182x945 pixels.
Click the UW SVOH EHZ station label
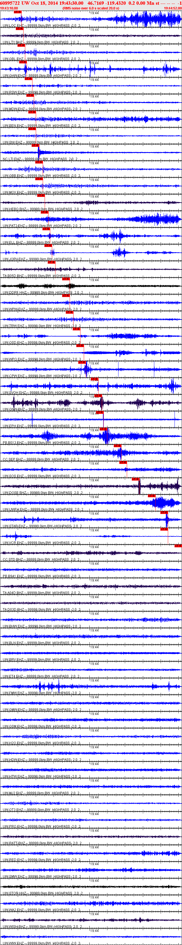[x=42, y=393]
